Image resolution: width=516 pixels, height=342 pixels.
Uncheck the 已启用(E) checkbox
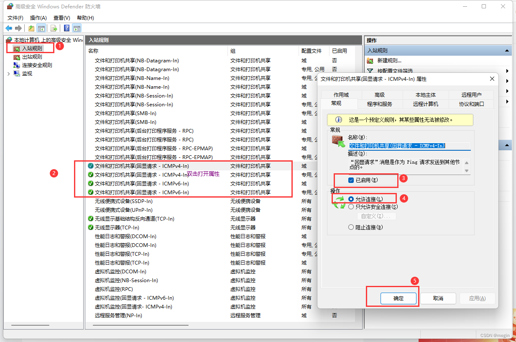click(351, 180)
